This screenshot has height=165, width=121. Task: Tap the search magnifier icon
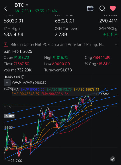click(x=102, y=8)
